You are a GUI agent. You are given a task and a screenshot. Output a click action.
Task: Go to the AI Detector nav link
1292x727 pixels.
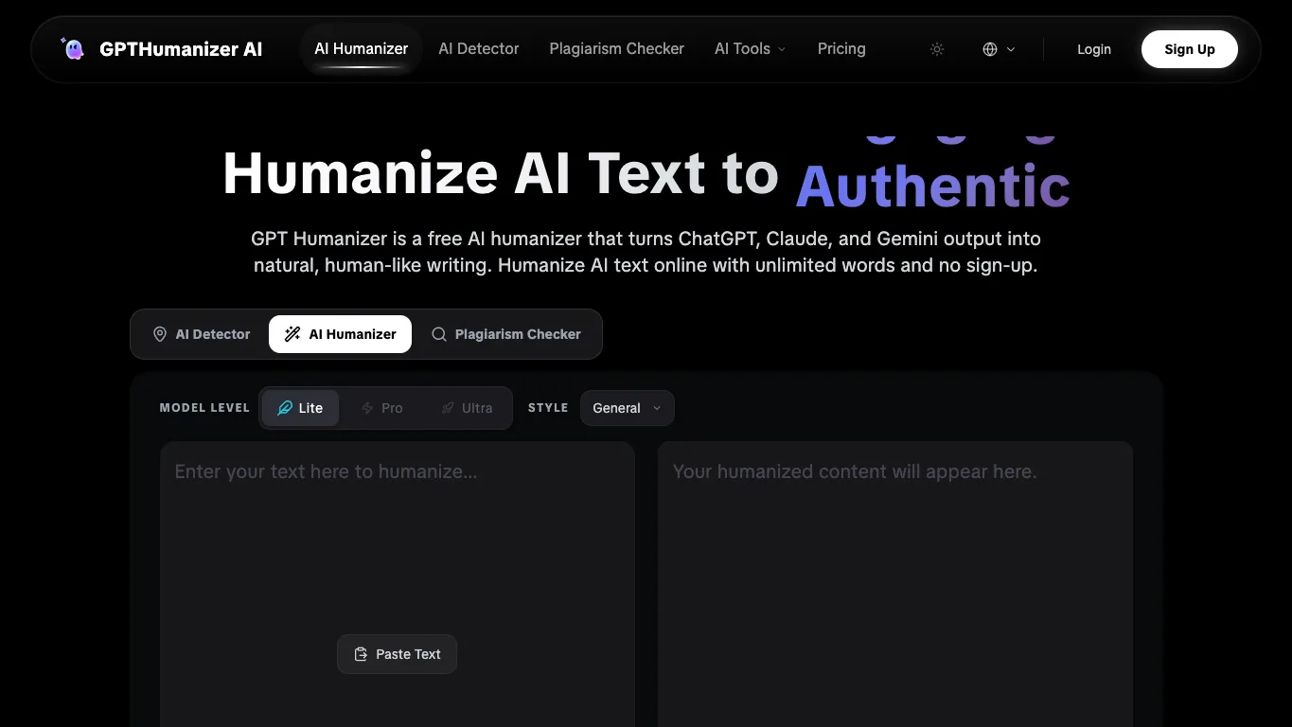(479, 48)
